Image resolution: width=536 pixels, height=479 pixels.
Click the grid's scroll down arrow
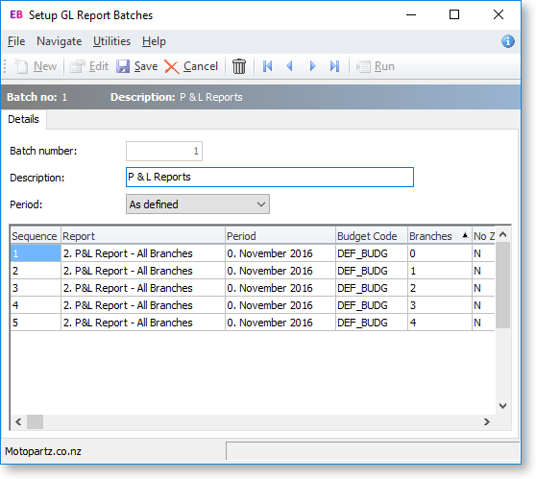[x=502, y=406]
